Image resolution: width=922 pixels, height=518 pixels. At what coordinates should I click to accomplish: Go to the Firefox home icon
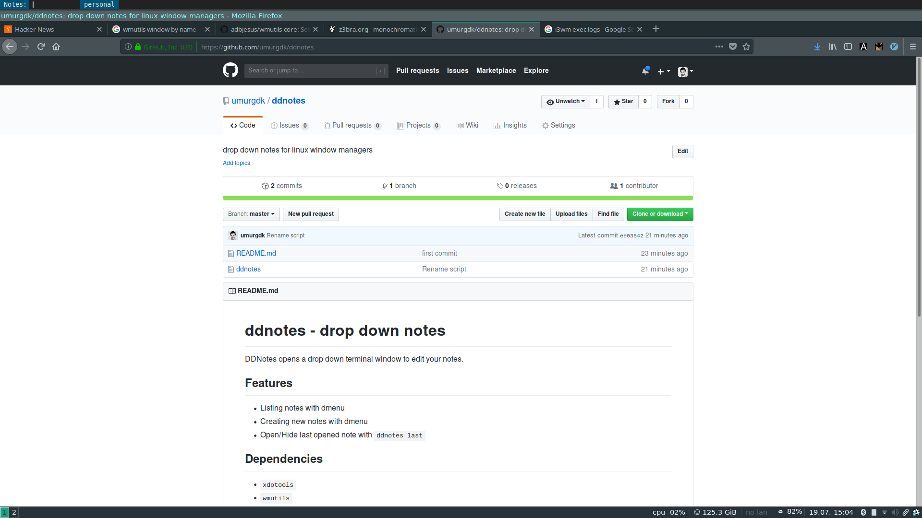[x=56, y=47]
